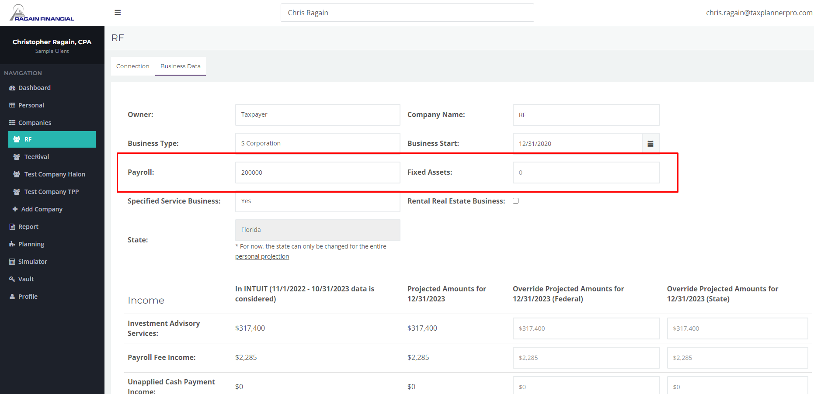The width and height of the screenshot is (814, 394).
Task: Open the Business Start calendar picker
Action: tap(651, 144)
